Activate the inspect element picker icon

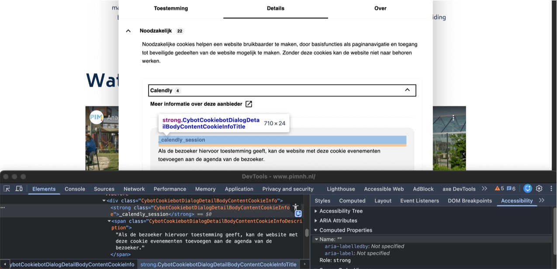point(7,189)
